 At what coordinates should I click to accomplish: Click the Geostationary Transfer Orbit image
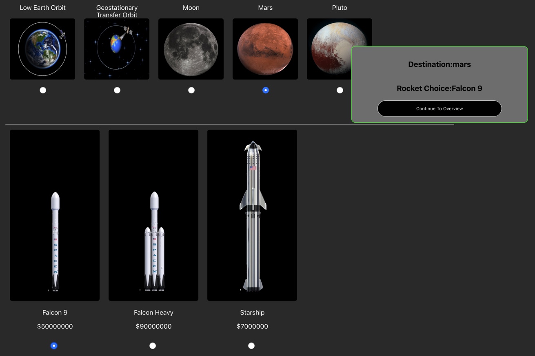[x=117, y=49]
